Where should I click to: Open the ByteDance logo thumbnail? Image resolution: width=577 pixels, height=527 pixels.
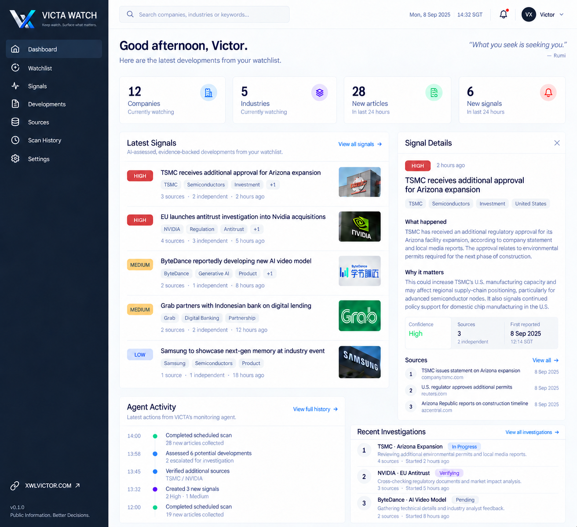[x=359, y=271]
